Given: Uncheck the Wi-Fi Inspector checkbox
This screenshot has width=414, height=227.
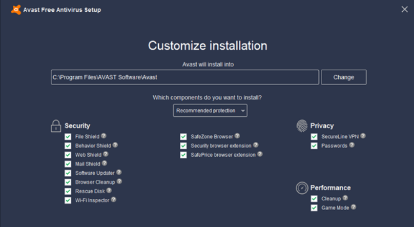Looking at the screenshot, I should pyautogui.click(x=68, y=200).
